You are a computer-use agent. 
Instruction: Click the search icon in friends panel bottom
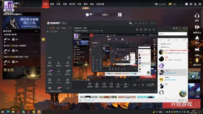(186, 100)
